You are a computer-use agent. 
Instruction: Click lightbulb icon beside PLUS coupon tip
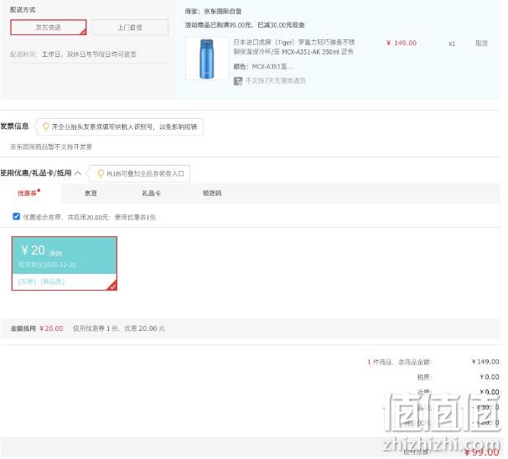click(x=101, y=173)
